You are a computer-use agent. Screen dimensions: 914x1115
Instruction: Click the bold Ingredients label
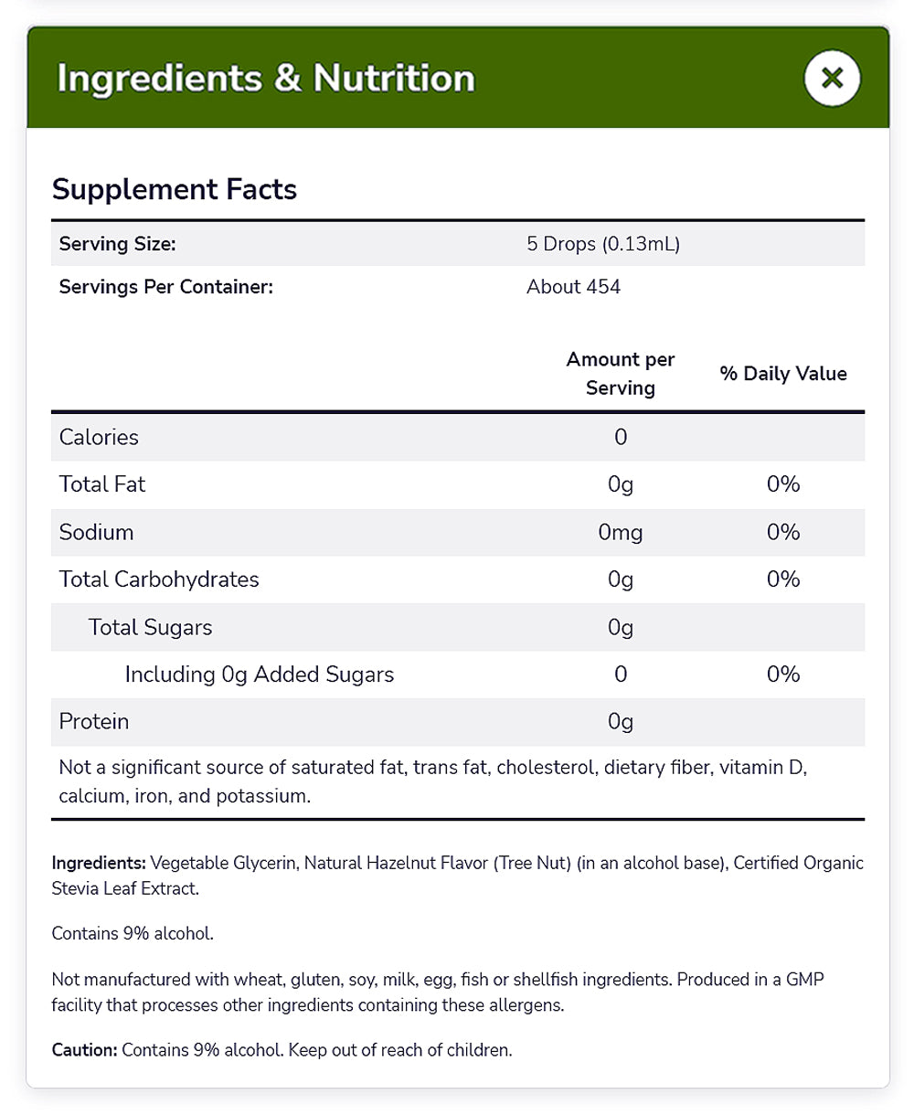point(99,864)
